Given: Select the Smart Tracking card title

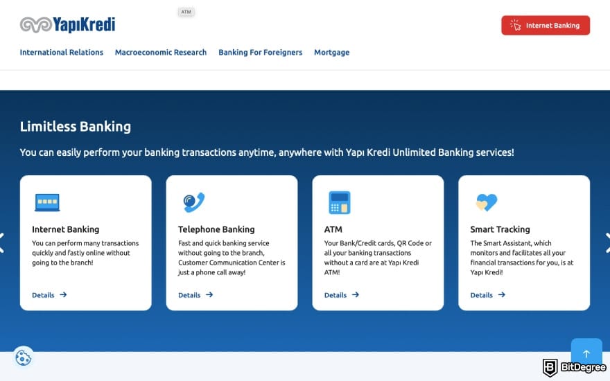Looking at the screenshot, I should point(500,229).
